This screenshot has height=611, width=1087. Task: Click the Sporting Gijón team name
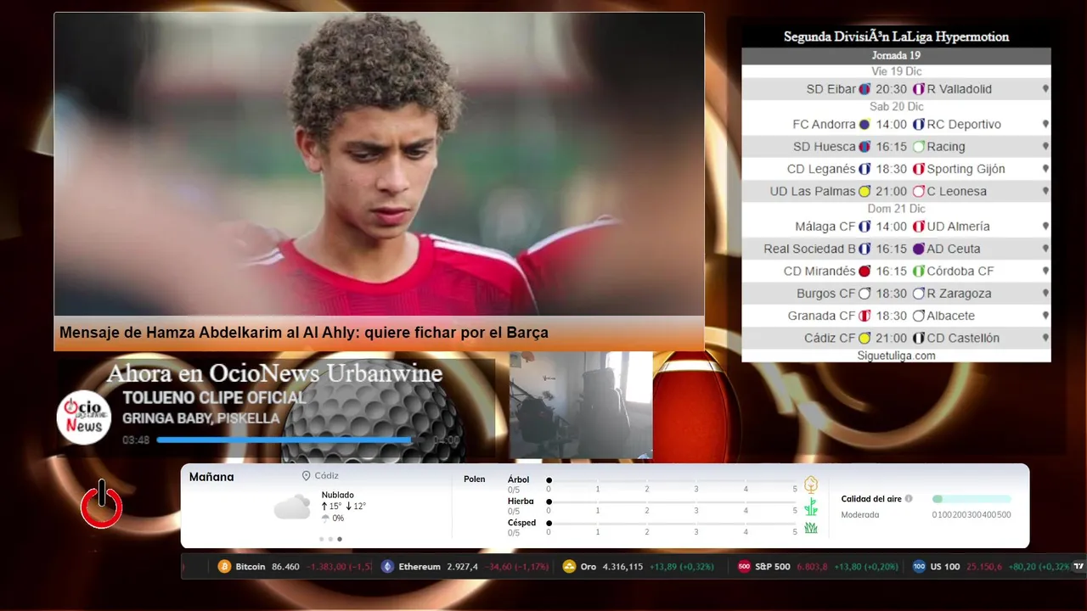(966, 169)
